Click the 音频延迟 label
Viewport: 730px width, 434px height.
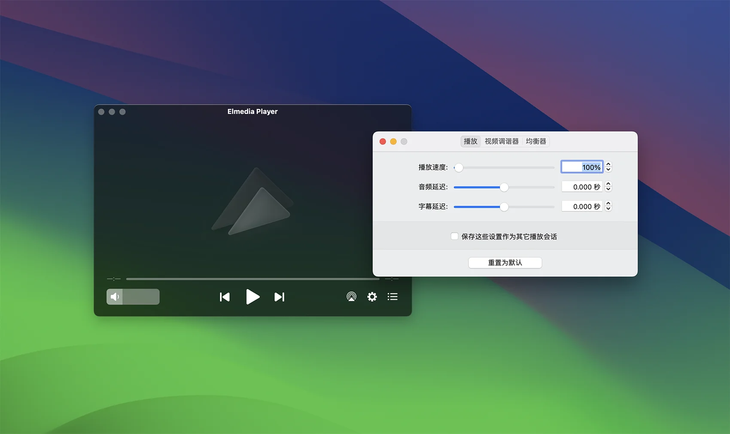point(433,187)
